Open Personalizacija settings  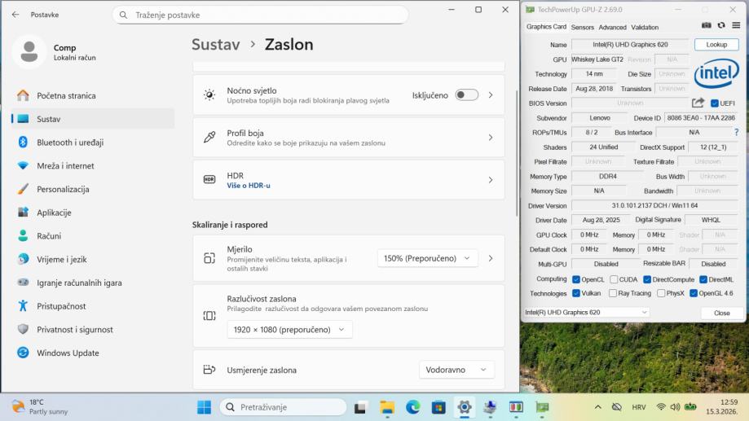pyautogui.click(x=93, y=189)
